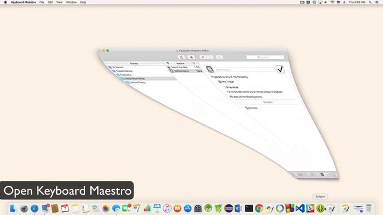Viewport: 383px width, 215px height.
Task: Toggle the macro enabled checkmark
Action: [x=280, y=69]
